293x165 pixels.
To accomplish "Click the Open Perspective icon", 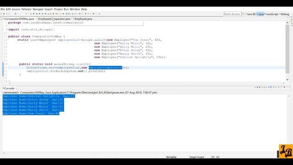I will click(243, 14).
